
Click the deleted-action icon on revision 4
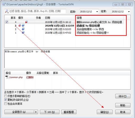pyautogui.click(x=26, y=22)
